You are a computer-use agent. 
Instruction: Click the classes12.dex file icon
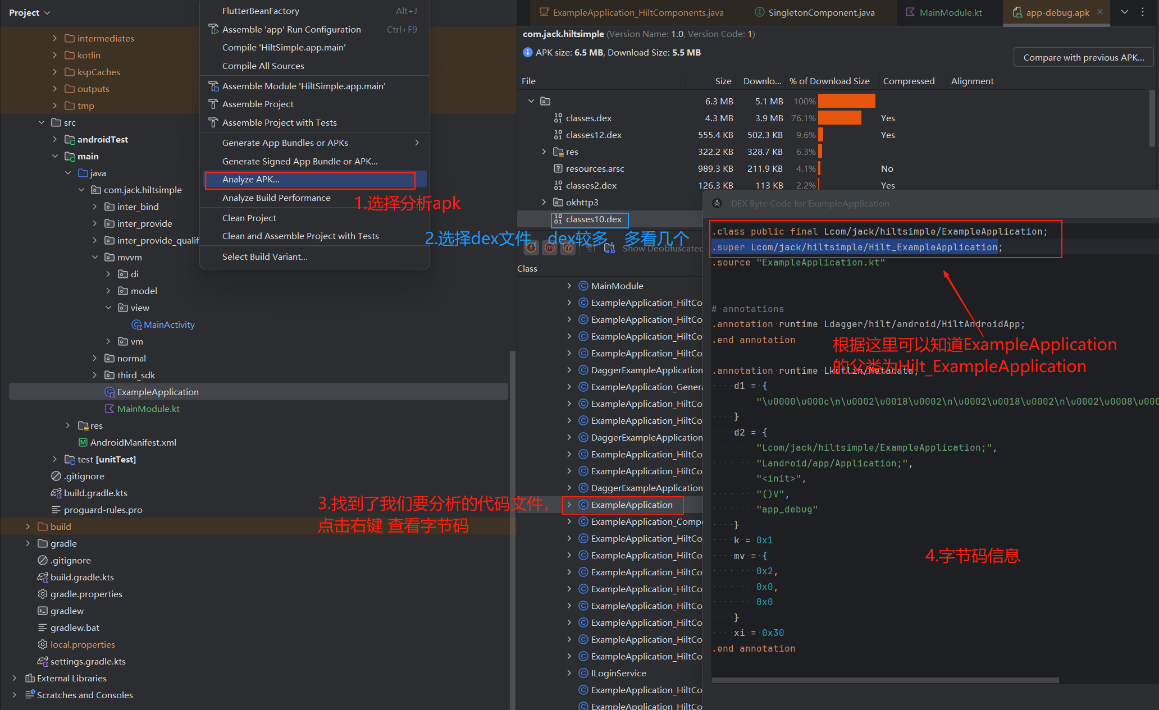point(558,135)
